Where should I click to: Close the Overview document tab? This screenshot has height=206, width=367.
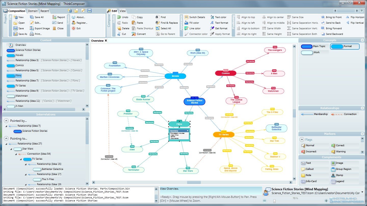(x=106, y=41)
